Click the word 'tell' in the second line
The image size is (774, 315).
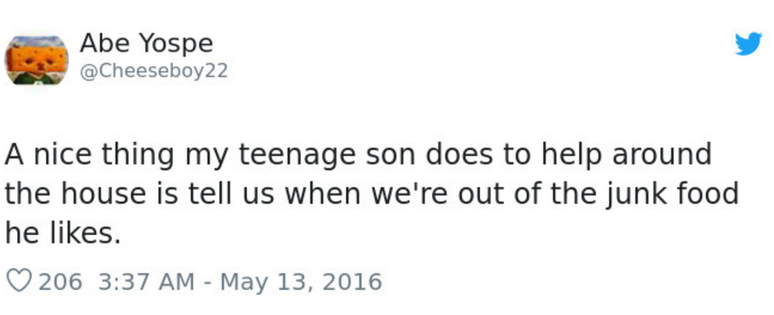(x=208, y=193)
